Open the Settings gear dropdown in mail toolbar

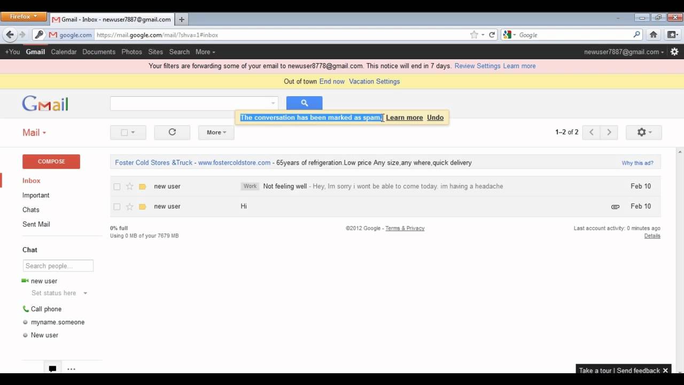[644, 132]
